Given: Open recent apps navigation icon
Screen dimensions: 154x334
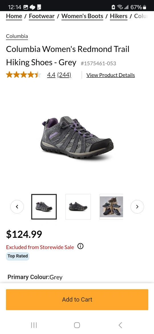Looking at the screenshot, I should coord(34,325).
